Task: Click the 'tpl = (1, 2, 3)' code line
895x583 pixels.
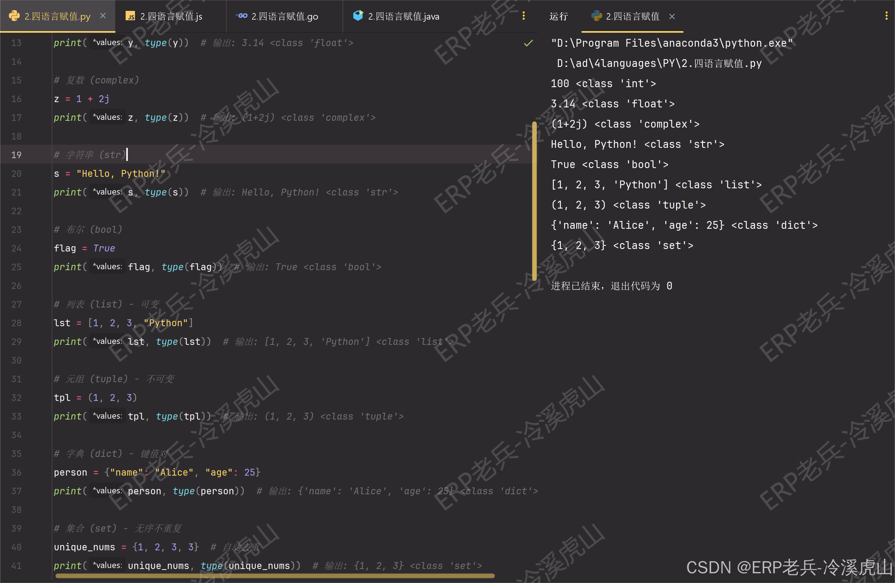Action: pos(95,397)
